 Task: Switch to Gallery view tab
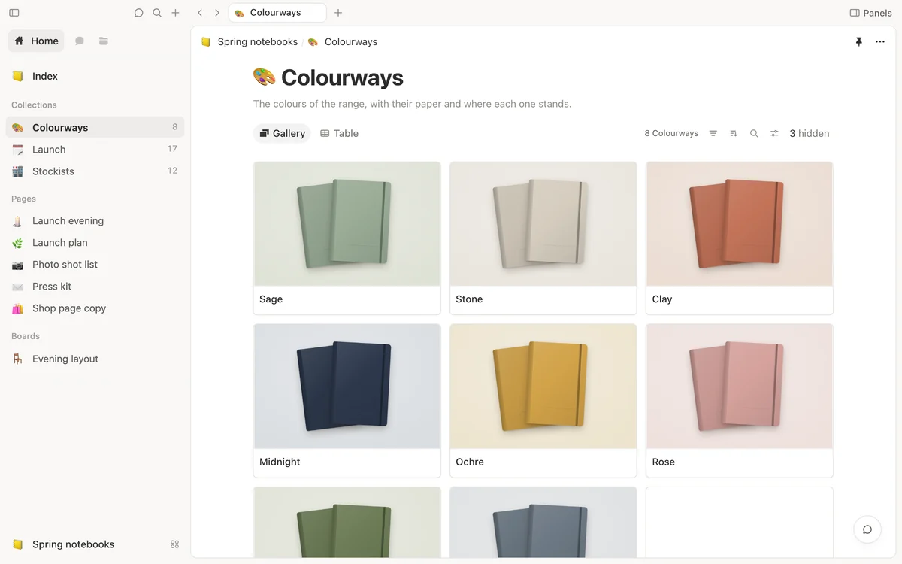tap(282, 133)
